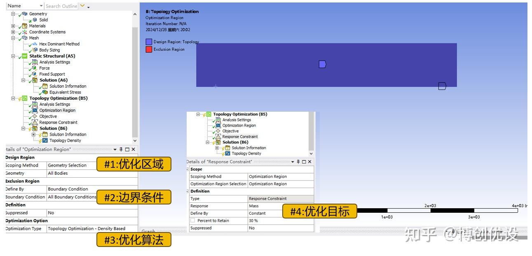Open the Response Constraint details options menu

point(293,162)
